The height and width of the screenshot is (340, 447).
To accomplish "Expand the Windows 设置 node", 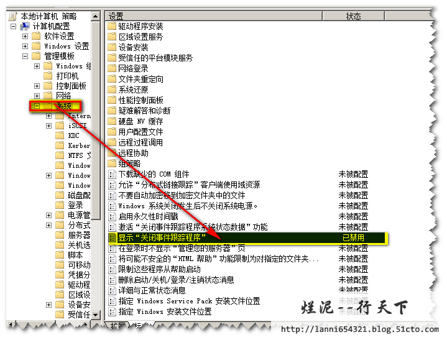I will click(x=25, y=46).
